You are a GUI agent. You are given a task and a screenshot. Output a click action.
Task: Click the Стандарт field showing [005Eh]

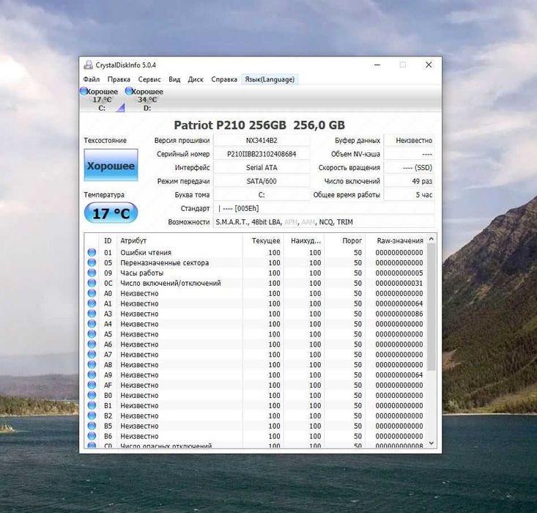click(324, 208)
